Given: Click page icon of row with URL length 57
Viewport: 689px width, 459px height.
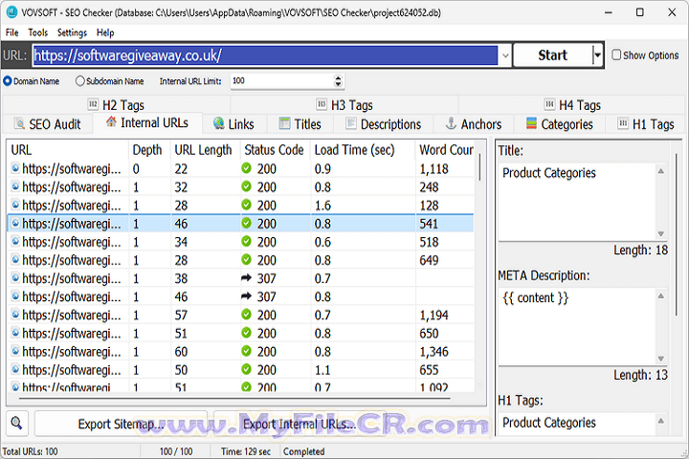Looking at the screenshot, I should [x=15, y=314].
